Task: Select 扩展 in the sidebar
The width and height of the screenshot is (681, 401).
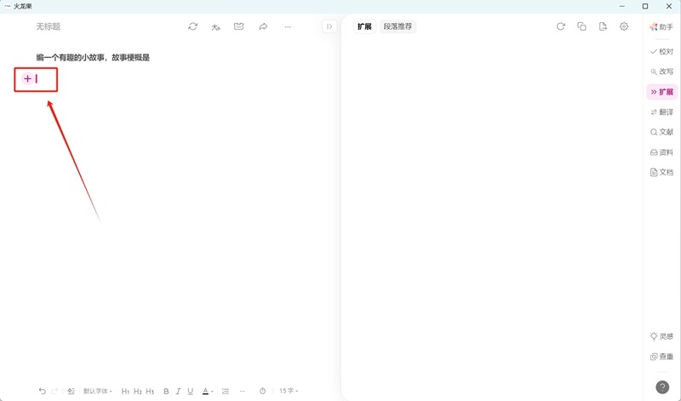Action: (x=662, y=92)
